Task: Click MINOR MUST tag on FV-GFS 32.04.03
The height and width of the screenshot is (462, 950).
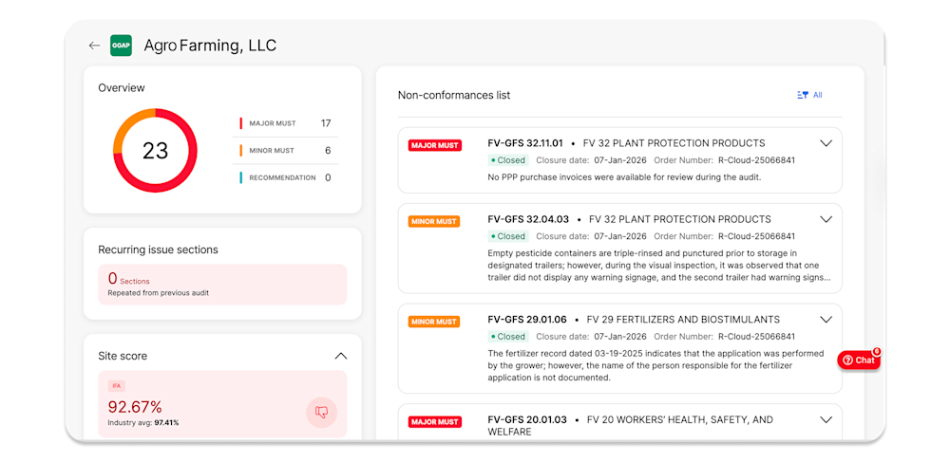Action: pyautogui.click(x=434, y=221)
